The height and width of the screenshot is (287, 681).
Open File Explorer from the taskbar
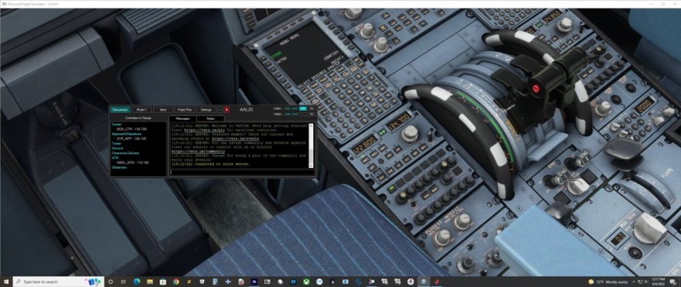150,282
